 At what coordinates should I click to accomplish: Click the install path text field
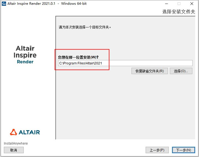pyautogui.click(x=125, y=63)
